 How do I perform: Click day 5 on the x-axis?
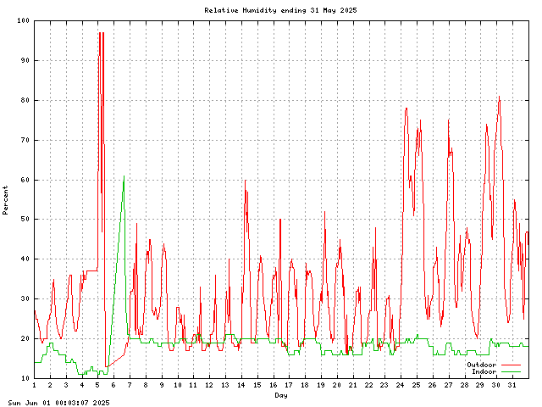click(x=98, y=385)
